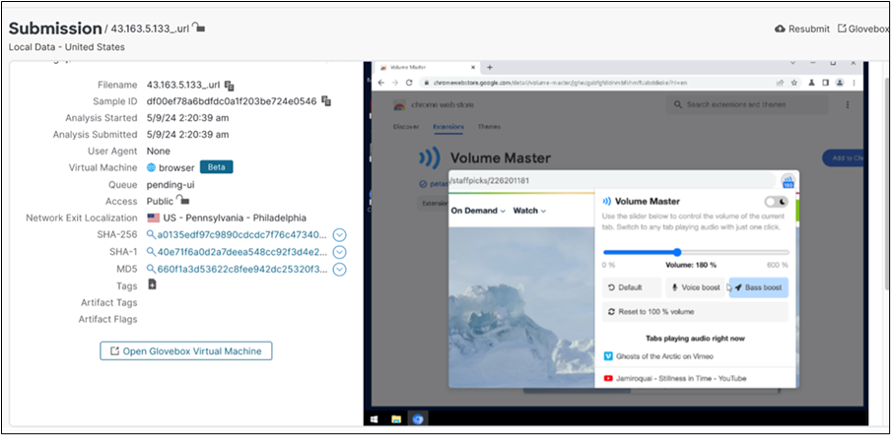Copy the filename 43.163.5.133_.url
Screen dimensions: 891x435
[x=229, y=86]
